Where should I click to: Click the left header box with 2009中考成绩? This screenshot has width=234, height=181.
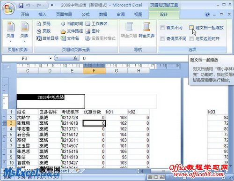51,101
